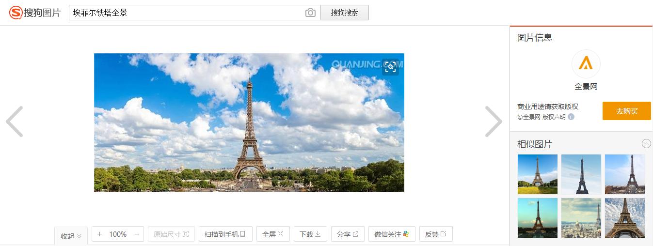Click 微信关注 WeChat follow button

[x=392, y=234]
